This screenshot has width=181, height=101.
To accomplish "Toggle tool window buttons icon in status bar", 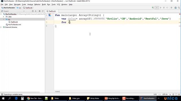I will [2, 94].
